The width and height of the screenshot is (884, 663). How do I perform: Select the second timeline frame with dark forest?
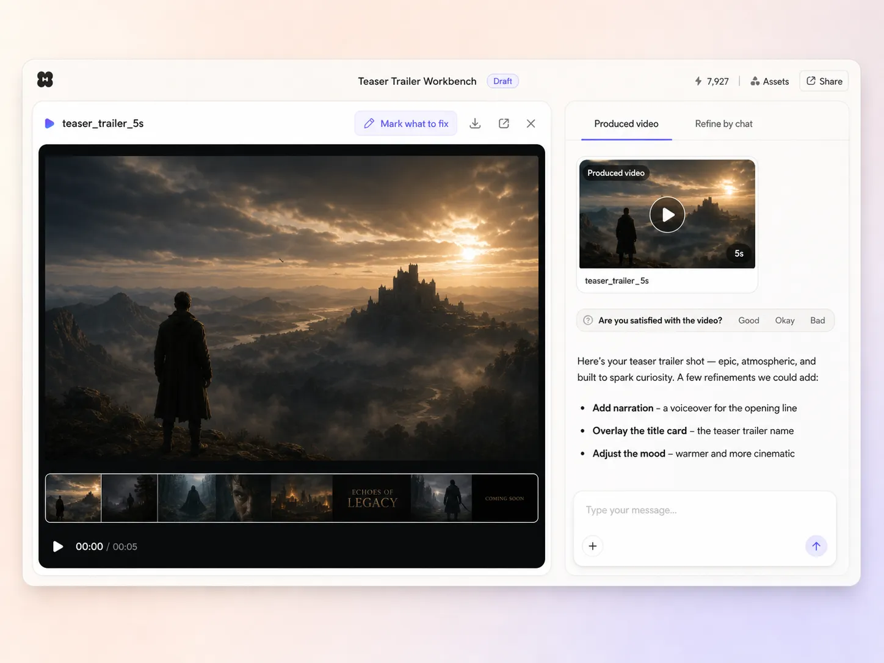click(x=129, y=498)
